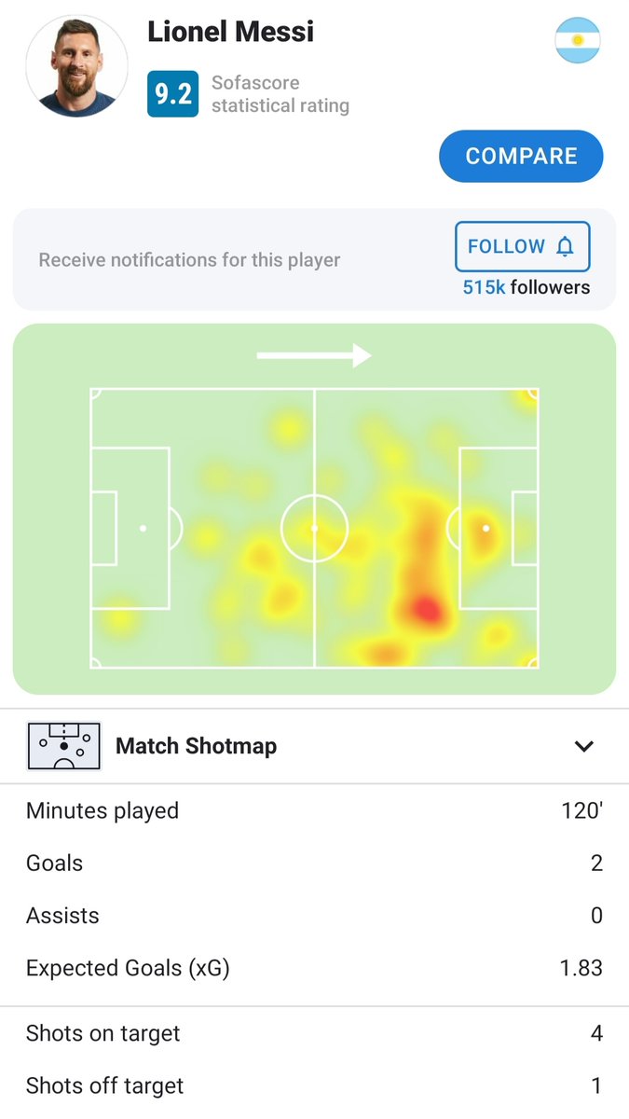The width and height of the screenshot is (629, 1119).
Task: Tap the pitch center circle on heatmap
Action: click(314, 528)
